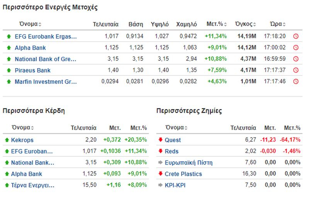Click the Υψηλό column header
The width and height of the screenshot is (309, 199).
point(160,24)
